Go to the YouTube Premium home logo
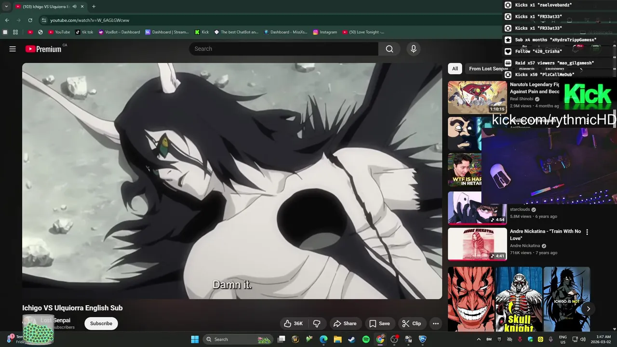 coord(43,49)
